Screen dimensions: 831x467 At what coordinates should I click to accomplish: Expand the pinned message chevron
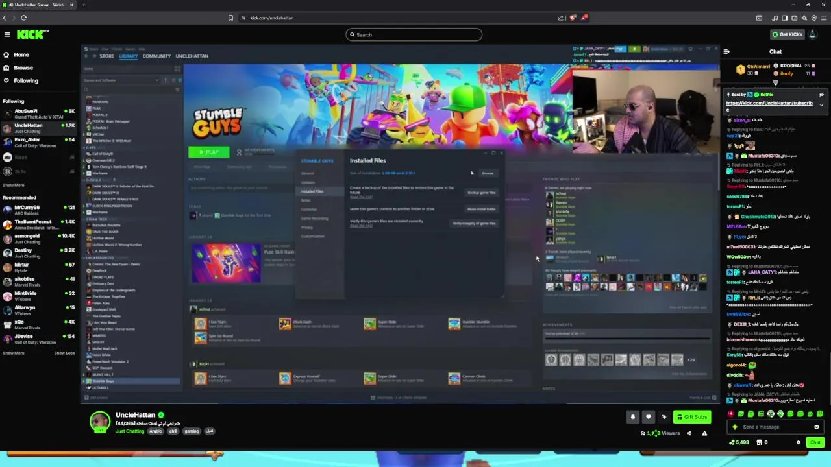pyautogui.click(x=822, y=104)
